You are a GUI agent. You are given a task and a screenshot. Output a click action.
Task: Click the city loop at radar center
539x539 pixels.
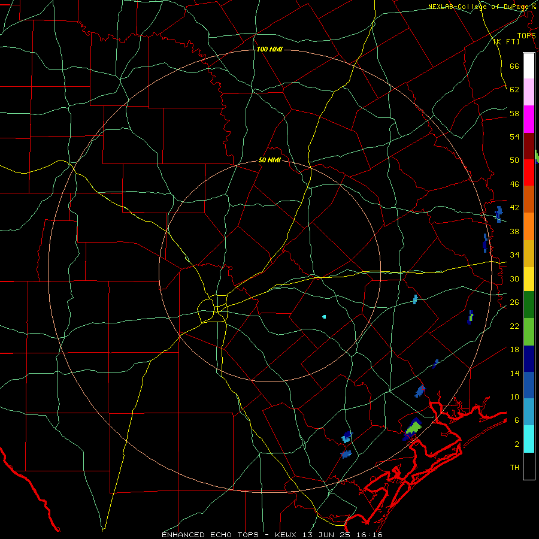click(213, 308)
